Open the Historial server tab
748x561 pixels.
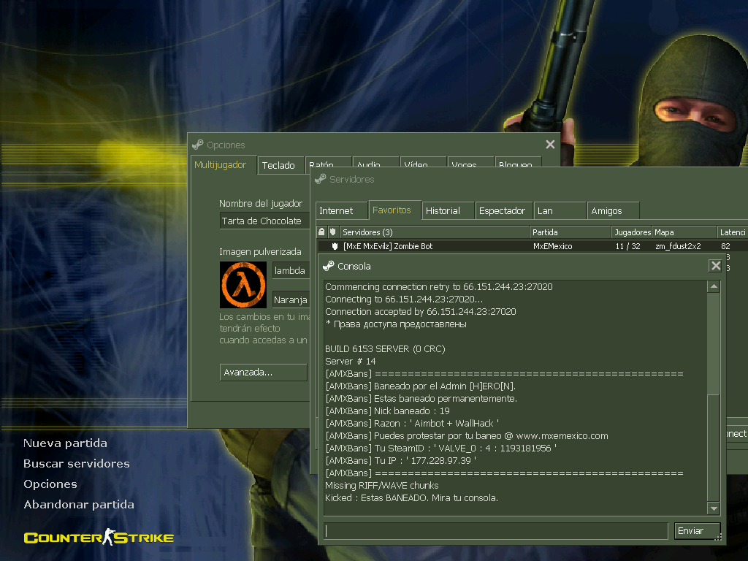(448, 211)
